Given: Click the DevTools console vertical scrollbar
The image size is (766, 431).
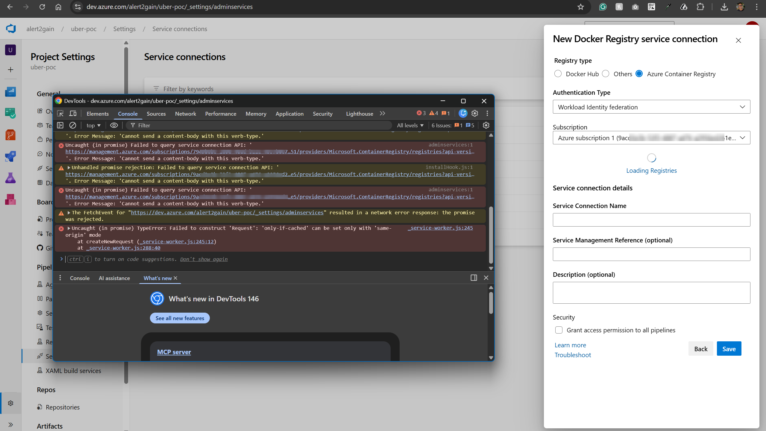Looking at the screenshot, I should click(x=491, y=235).
